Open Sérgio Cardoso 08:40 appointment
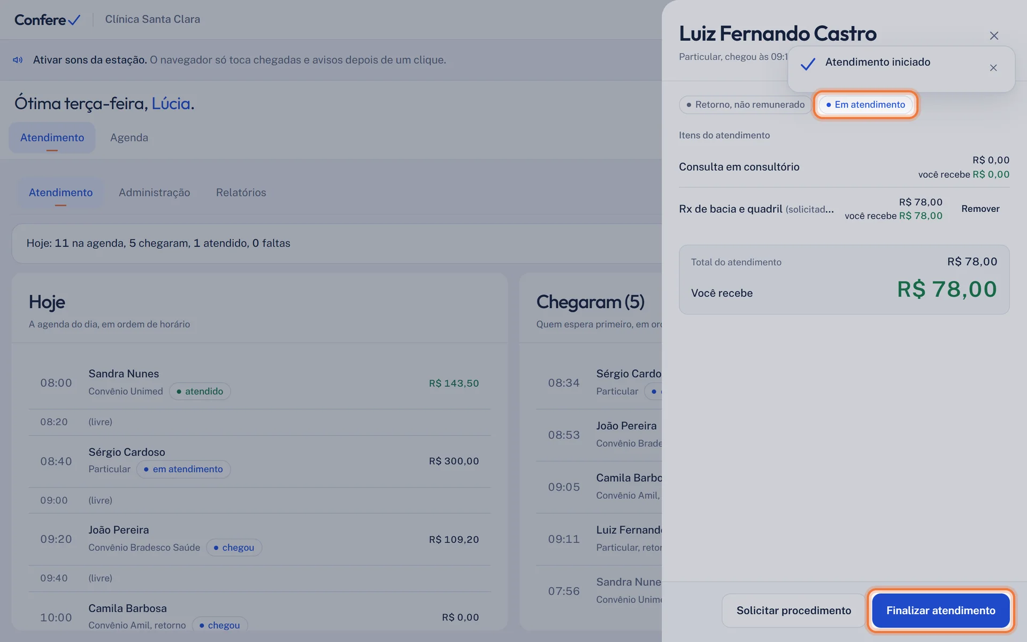The height and width of the screenshot is (642, 1027). tap(259, 461)
